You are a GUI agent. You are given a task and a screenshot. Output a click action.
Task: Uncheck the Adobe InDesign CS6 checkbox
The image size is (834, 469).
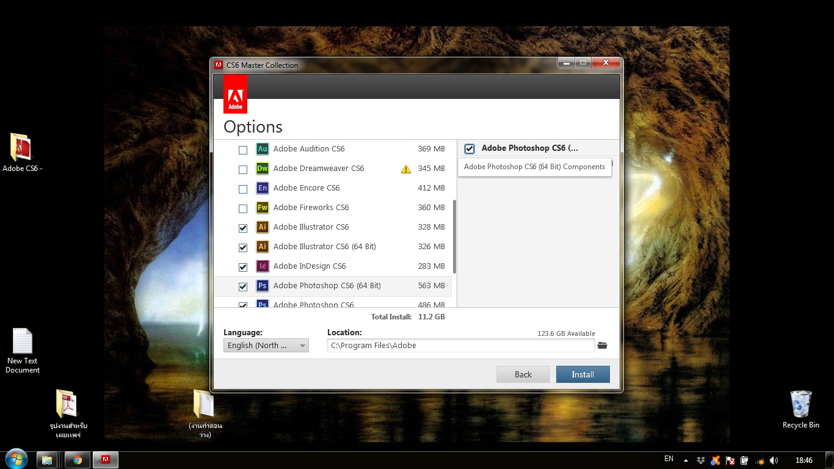[x=243, y=267]
